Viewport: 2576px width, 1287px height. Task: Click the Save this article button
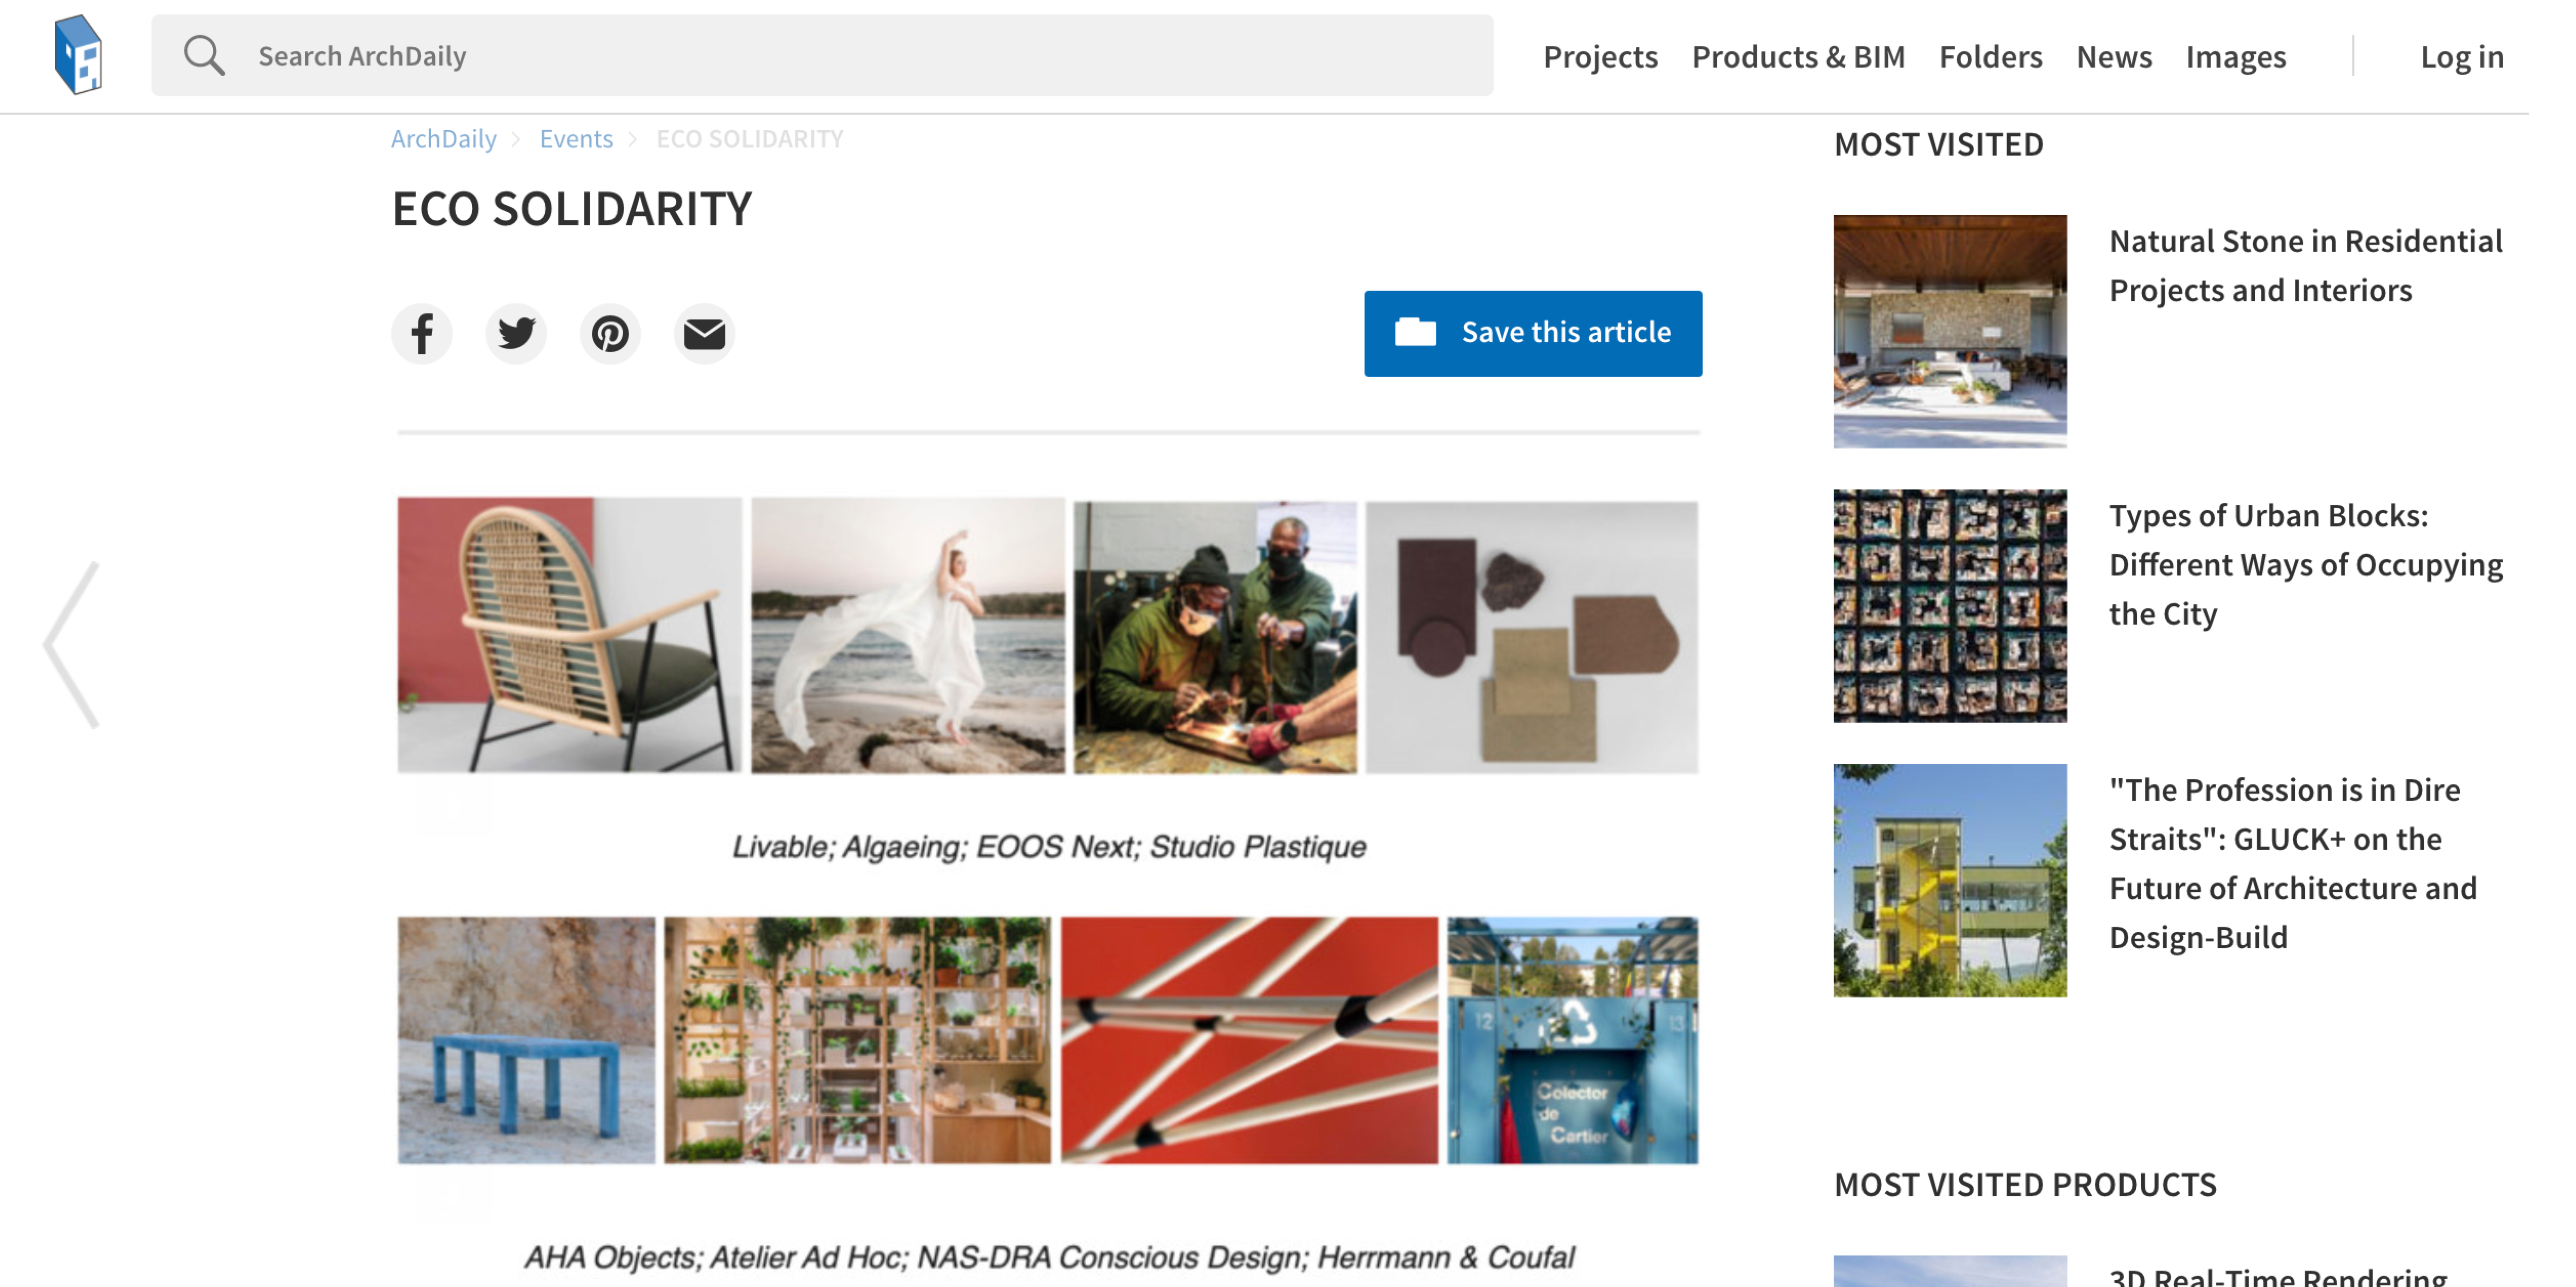click(1533, 333)
